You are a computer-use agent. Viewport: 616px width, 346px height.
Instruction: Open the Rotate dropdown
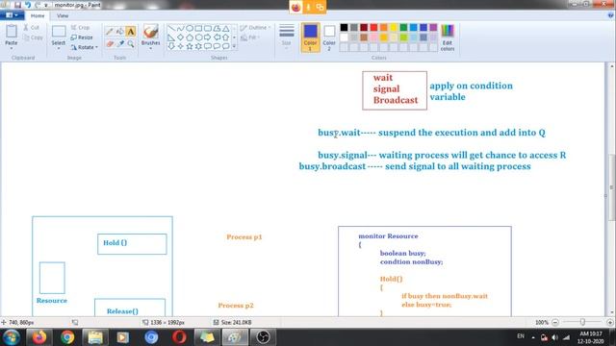84,47
